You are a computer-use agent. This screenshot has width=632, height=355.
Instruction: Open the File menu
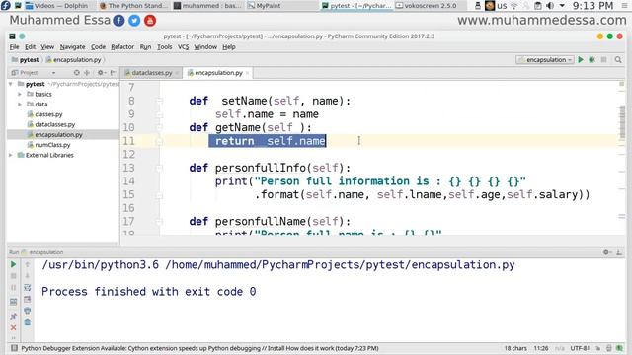(x=14, y=47)
